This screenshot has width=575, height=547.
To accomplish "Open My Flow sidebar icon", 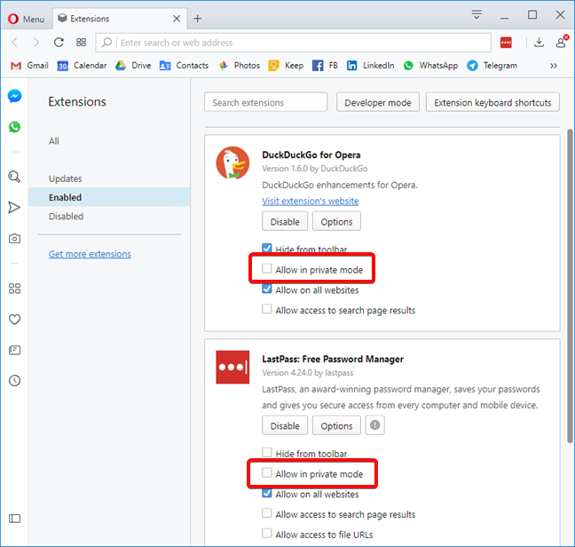I will click(x=14, y=207).
